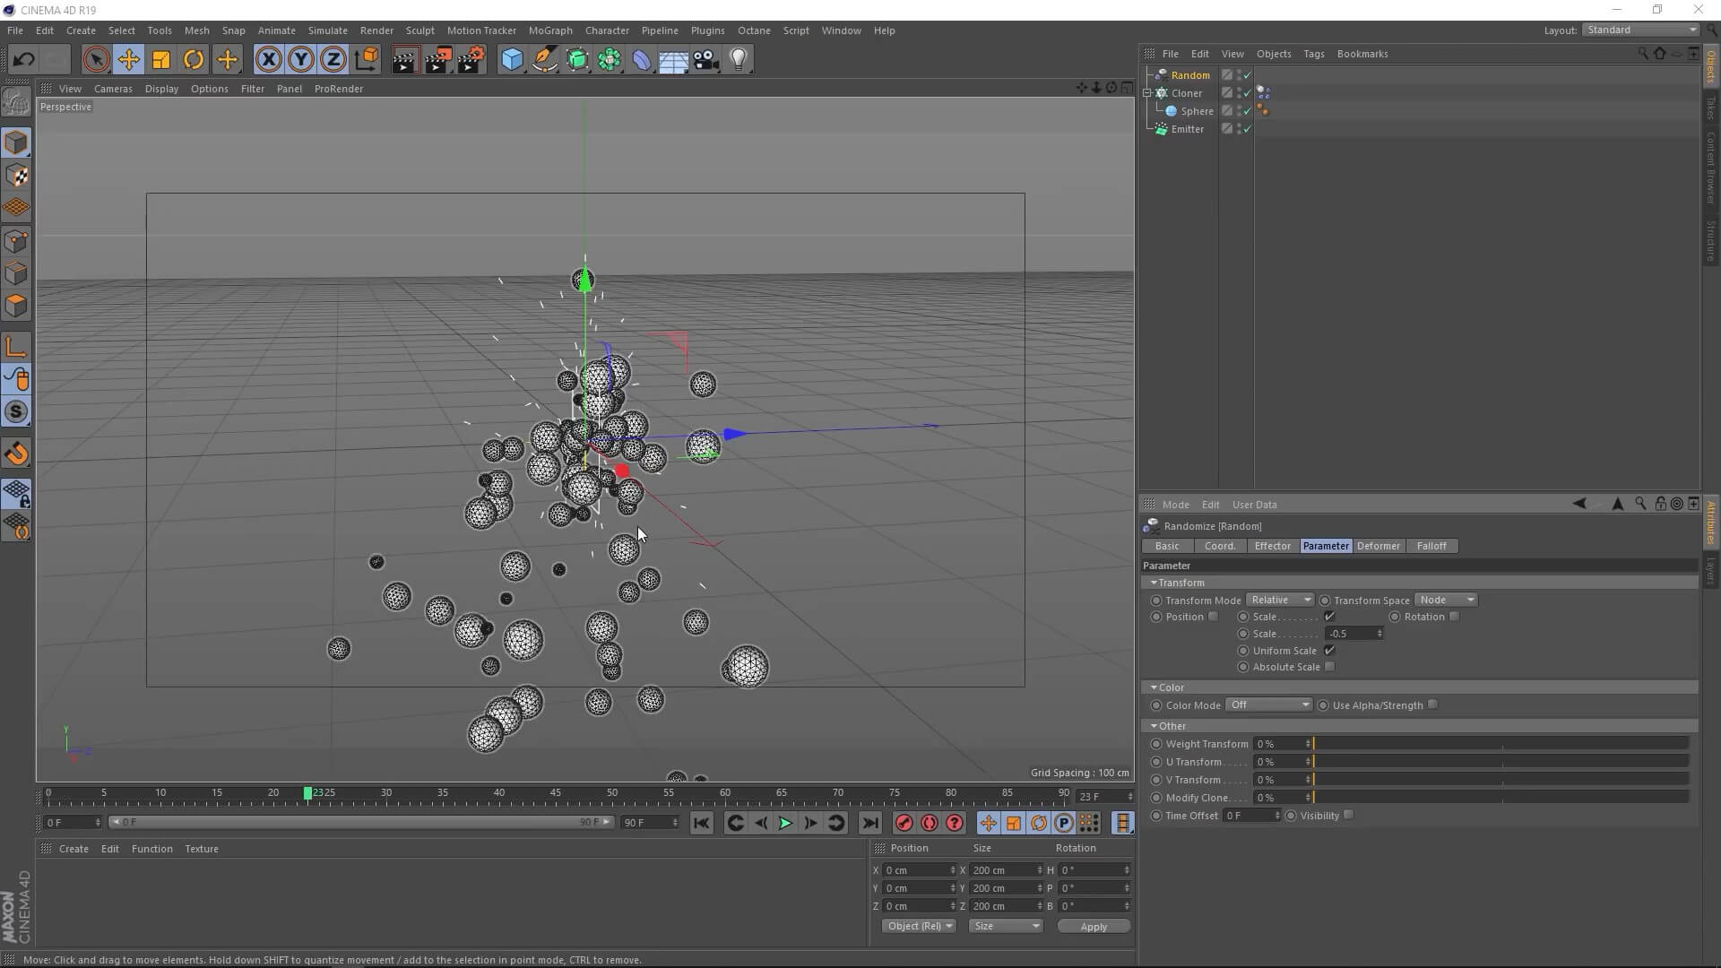This screenshot has height=968, width=1721.
Task: Click Render to Picture Viewer icon
Action: 438,60
